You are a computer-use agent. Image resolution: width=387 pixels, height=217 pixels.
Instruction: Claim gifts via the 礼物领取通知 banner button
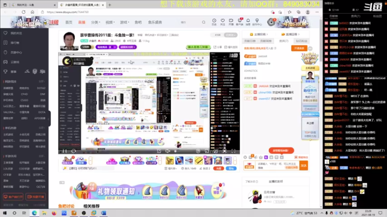click(x=216, y=190)
